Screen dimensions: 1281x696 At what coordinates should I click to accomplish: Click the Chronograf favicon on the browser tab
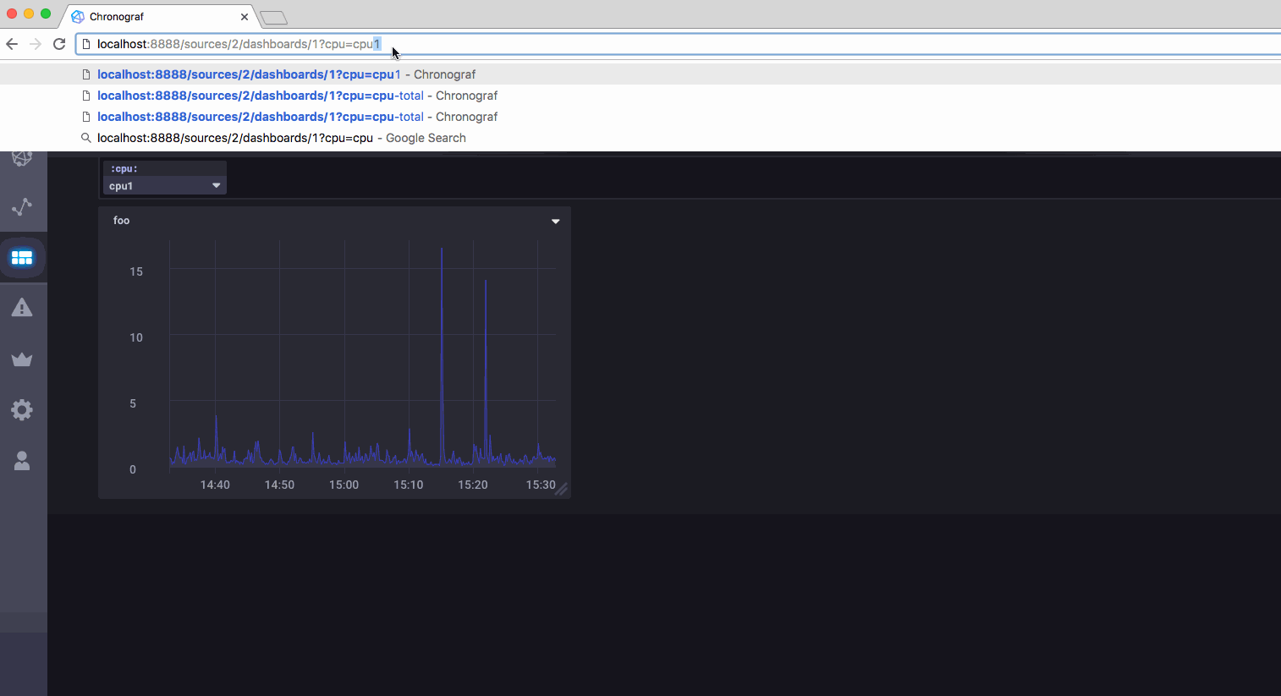point(76,16)
